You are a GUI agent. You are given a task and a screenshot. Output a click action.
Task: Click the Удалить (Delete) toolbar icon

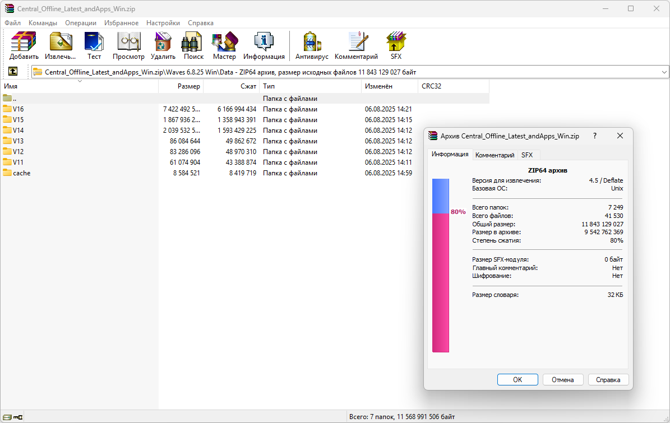click(163, 42)
